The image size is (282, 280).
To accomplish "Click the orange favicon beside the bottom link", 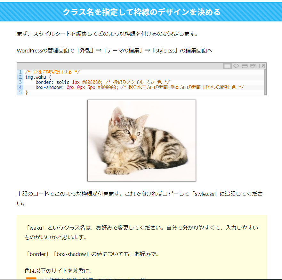I will [x=31, y=279].
